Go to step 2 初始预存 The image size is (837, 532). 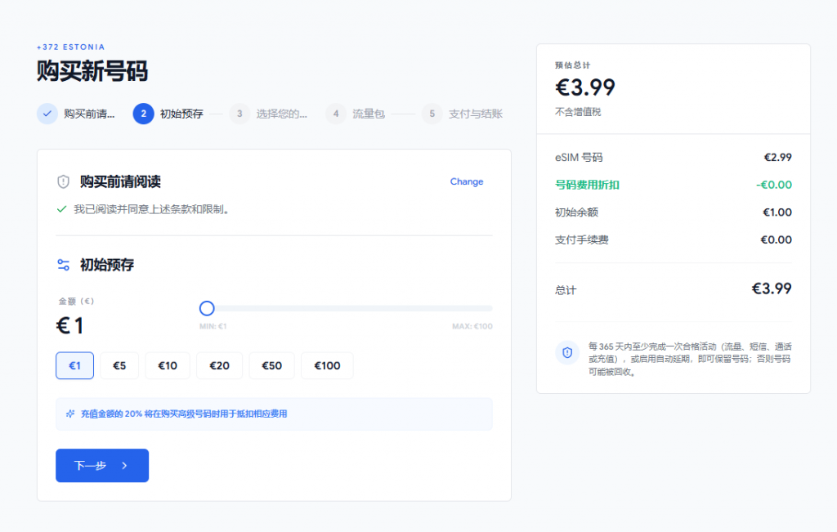coord(168,114)
